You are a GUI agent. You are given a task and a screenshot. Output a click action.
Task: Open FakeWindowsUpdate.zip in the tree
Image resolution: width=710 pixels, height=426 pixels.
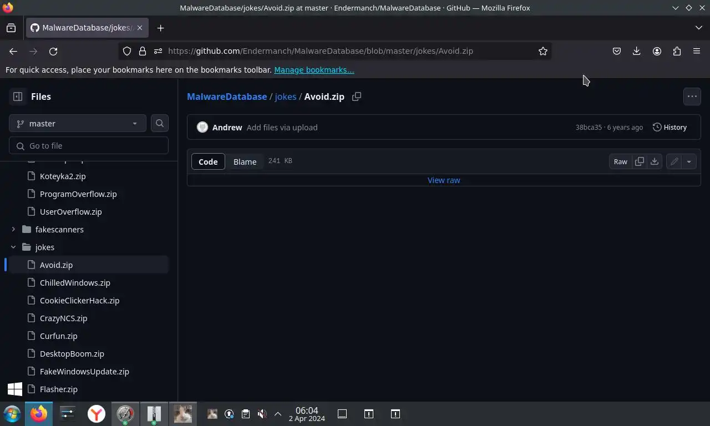point(84,371)
